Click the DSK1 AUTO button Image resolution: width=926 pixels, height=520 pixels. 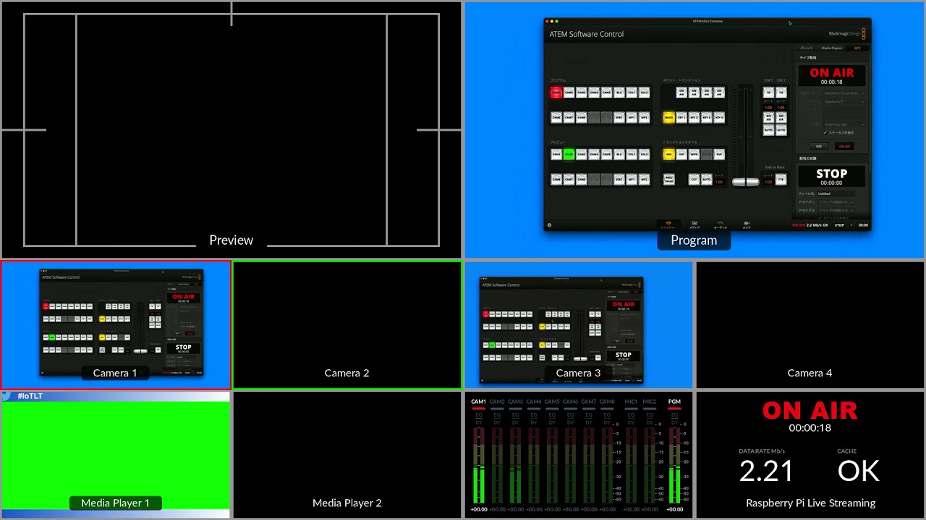(768, 130)
